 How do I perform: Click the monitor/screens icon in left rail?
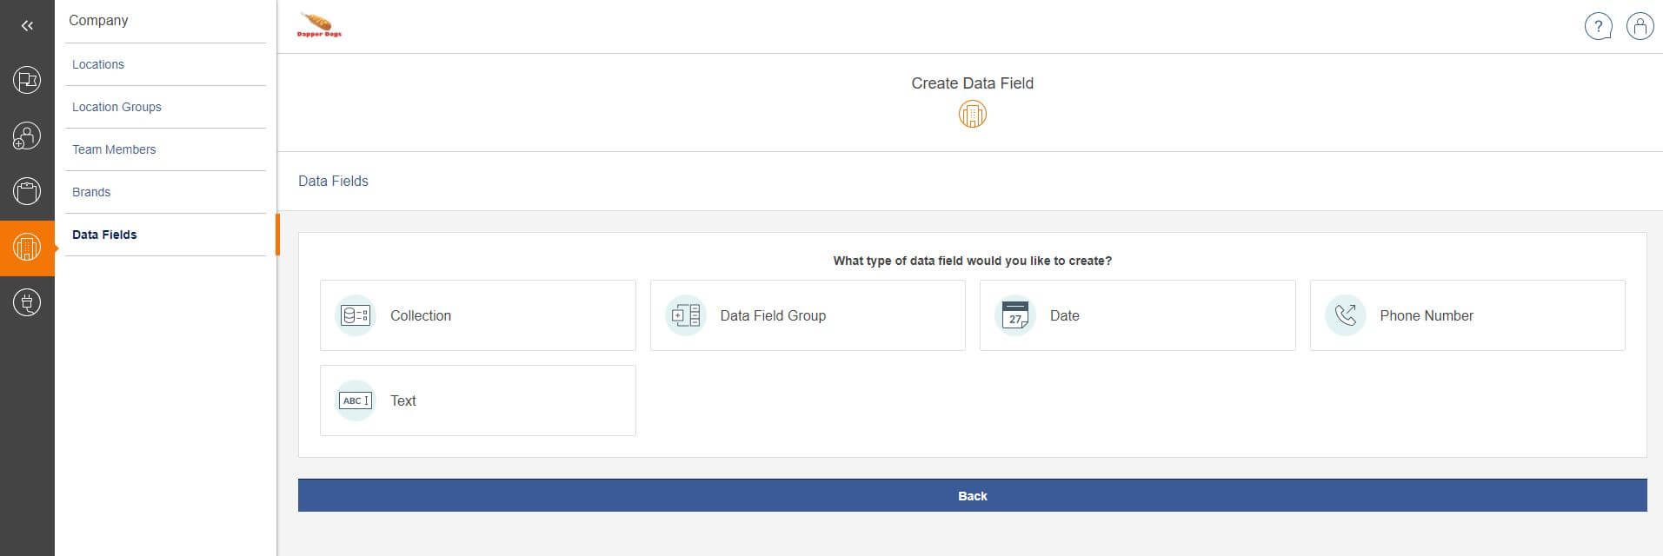coord(27,80)
